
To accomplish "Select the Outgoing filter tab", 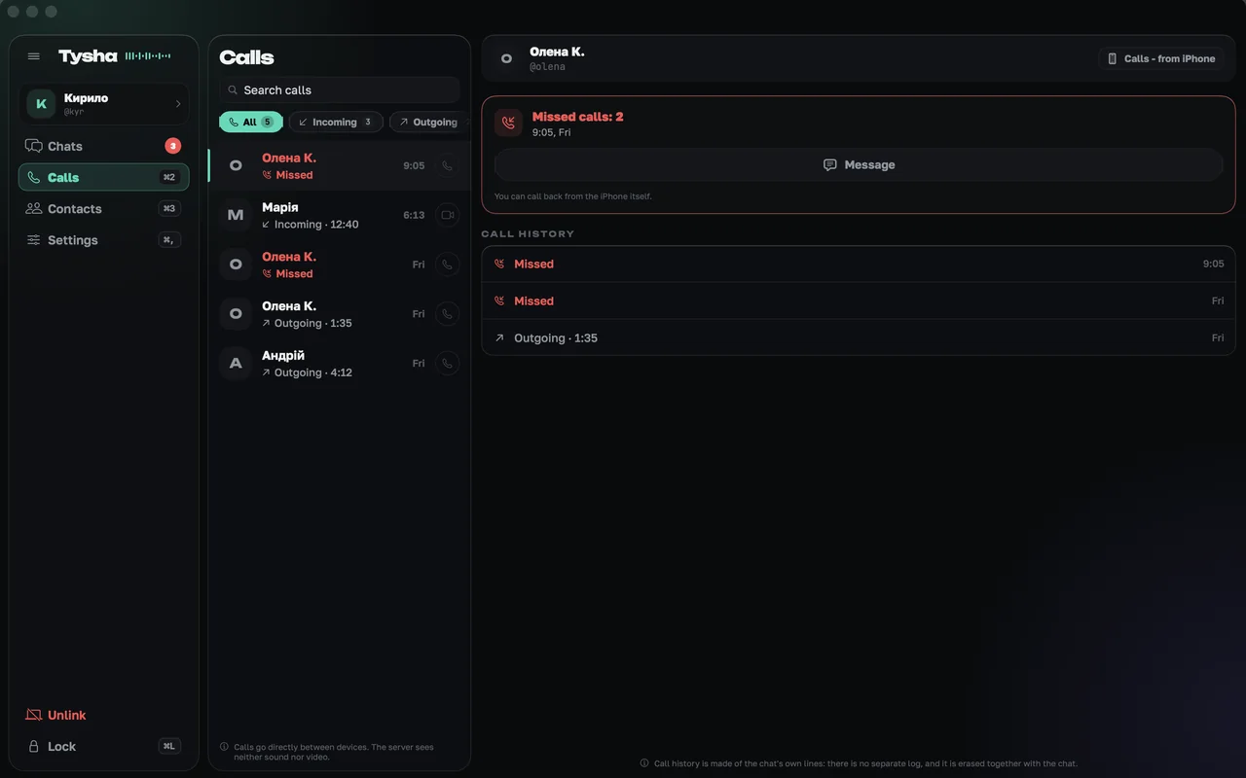I will tap(428, 122).
